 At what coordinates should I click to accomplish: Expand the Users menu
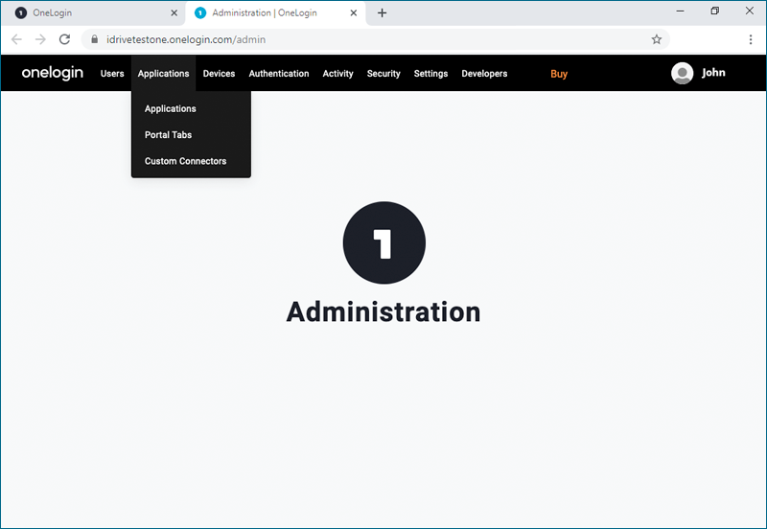112,74
